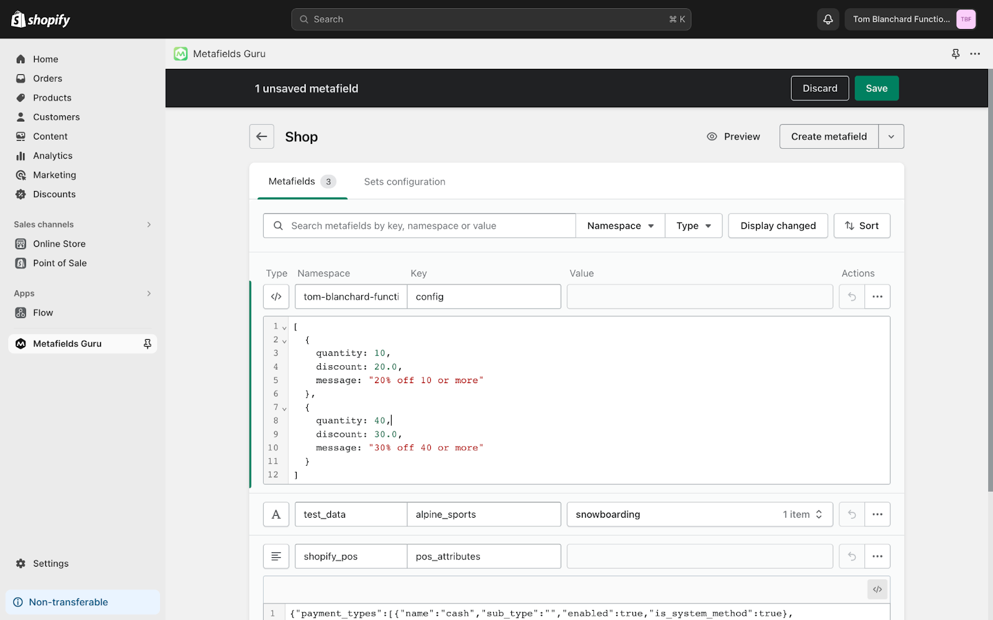Revert changes to pos_attributes metafield
993x620 pixels.
tap(851, 556)
